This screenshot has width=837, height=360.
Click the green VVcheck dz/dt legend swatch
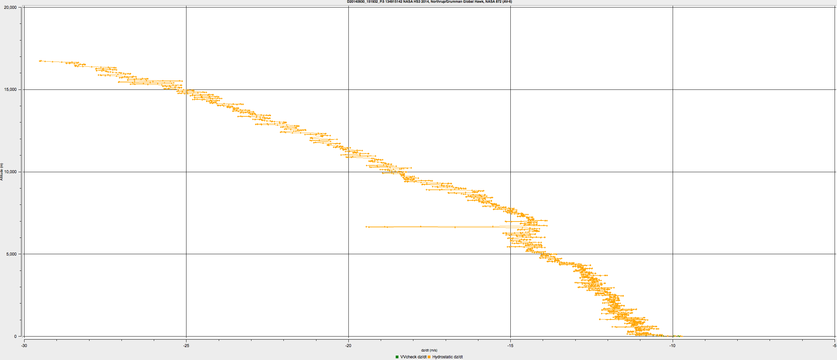(x=397, y=357)
